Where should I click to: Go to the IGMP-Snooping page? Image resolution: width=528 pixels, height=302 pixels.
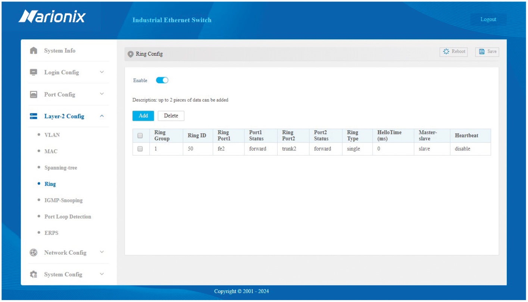coord(63,200)
